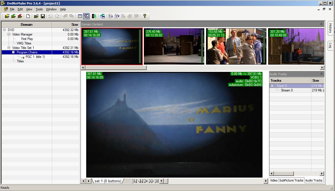Click the yellow question mark Help icon

click(x=144, y=16)
